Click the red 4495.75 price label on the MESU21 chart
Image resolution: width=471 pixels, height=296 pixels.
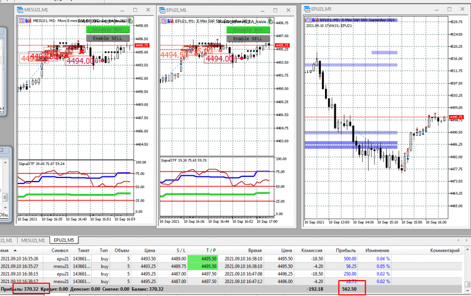[142, 45]
